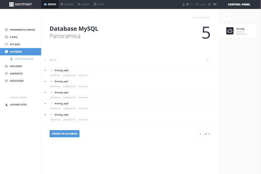Click the search icon above the account card
This screenshot has width=261, height=174.
(x=227, y=16)
